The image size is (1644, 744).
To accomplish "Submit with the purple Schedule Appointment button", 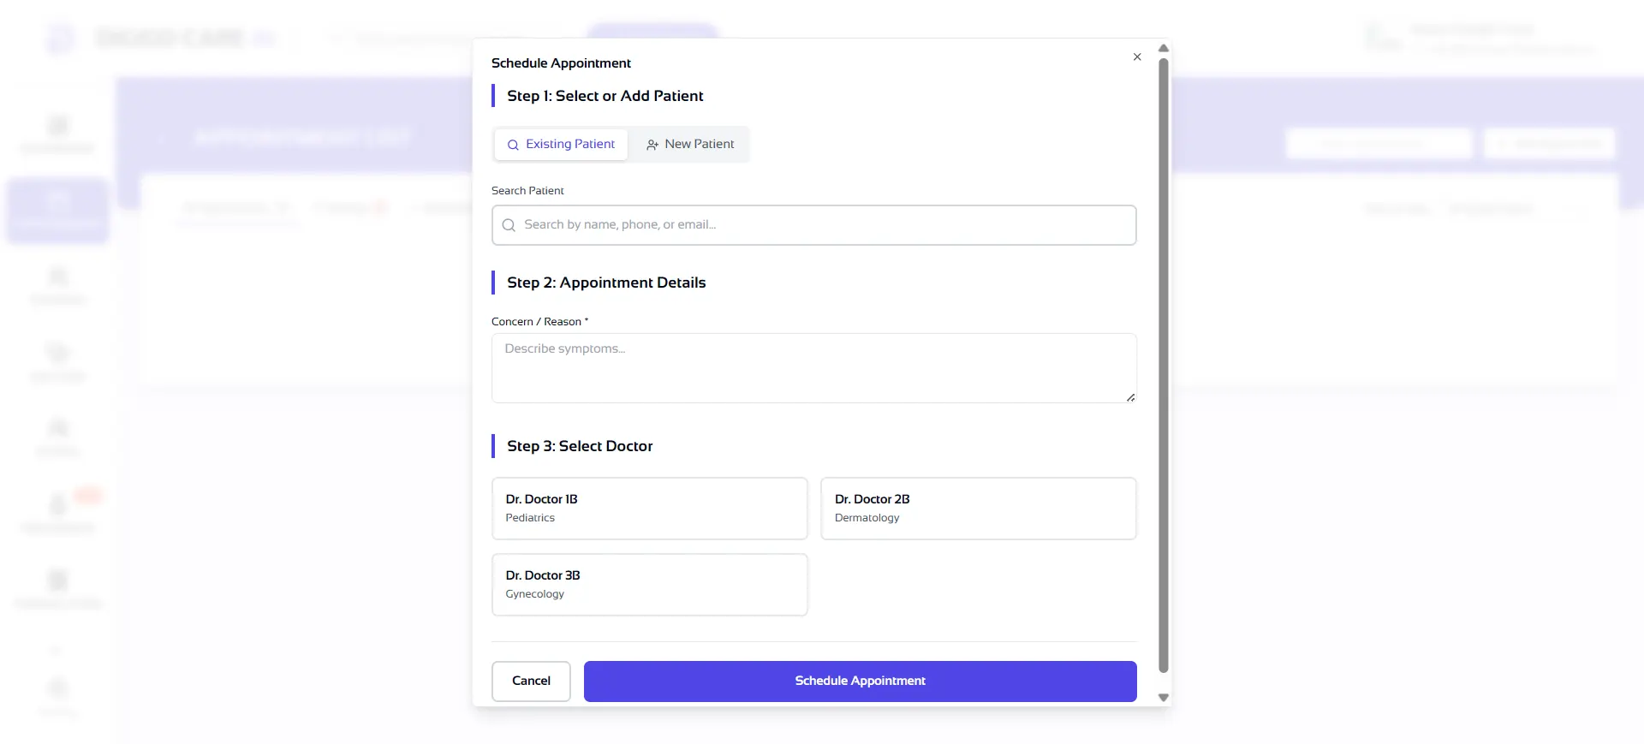I will pos(860,682).
